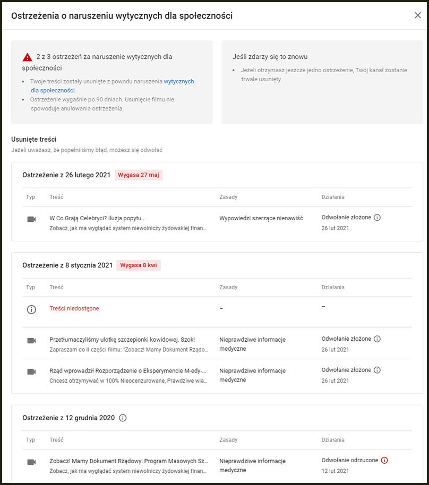The width and height of the screenshot is (429, 485).
Task: Open 'Rząd wprowadził Rozporządzenie' video title
Action: 127,370
